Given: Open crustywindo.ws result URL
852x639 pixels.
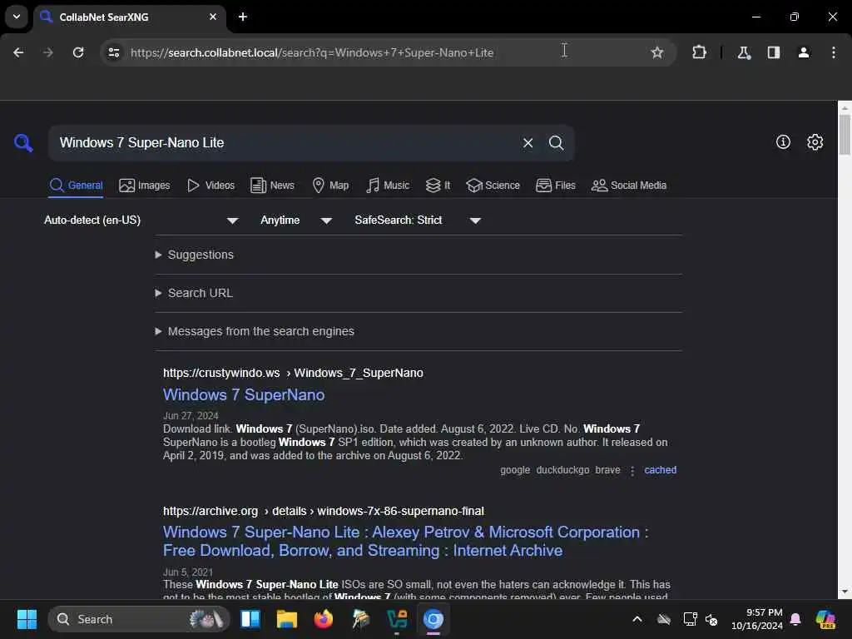Looking at the screenshot, I should click(x=293, y=373).
